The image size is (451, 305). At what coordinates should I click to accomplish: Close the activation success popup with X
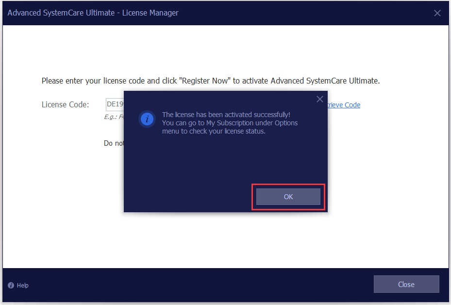pos(320,99)
